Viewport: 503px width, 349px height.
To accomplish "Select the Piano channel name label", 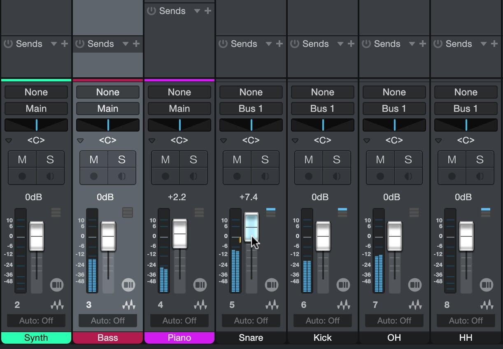I will tap(179, 337).
